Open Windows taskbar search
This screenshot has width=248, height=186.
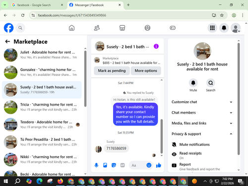click(x=17, y=181)
